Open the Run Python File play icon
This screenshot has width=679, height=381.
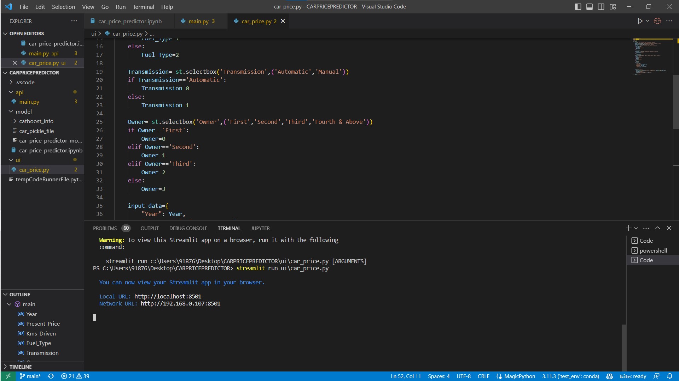640,21
